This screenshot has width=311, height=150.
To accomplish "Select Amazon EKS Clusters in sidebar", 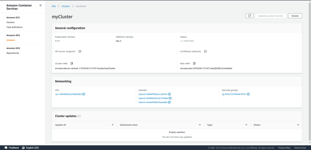I will 10,40.
